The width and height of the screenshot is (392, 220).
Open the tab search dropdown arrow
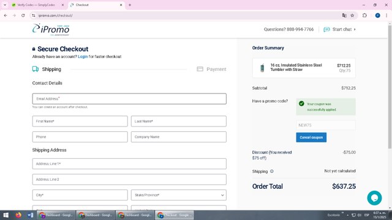click(5, 5)
